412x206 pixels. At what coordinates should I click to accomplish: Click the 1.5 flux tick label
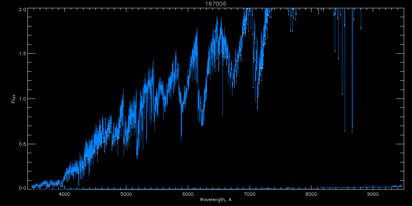click(x=22, y=54)
